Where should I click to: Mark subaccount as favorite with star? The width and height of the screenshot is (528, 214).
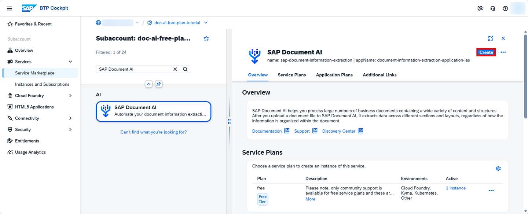206,38
